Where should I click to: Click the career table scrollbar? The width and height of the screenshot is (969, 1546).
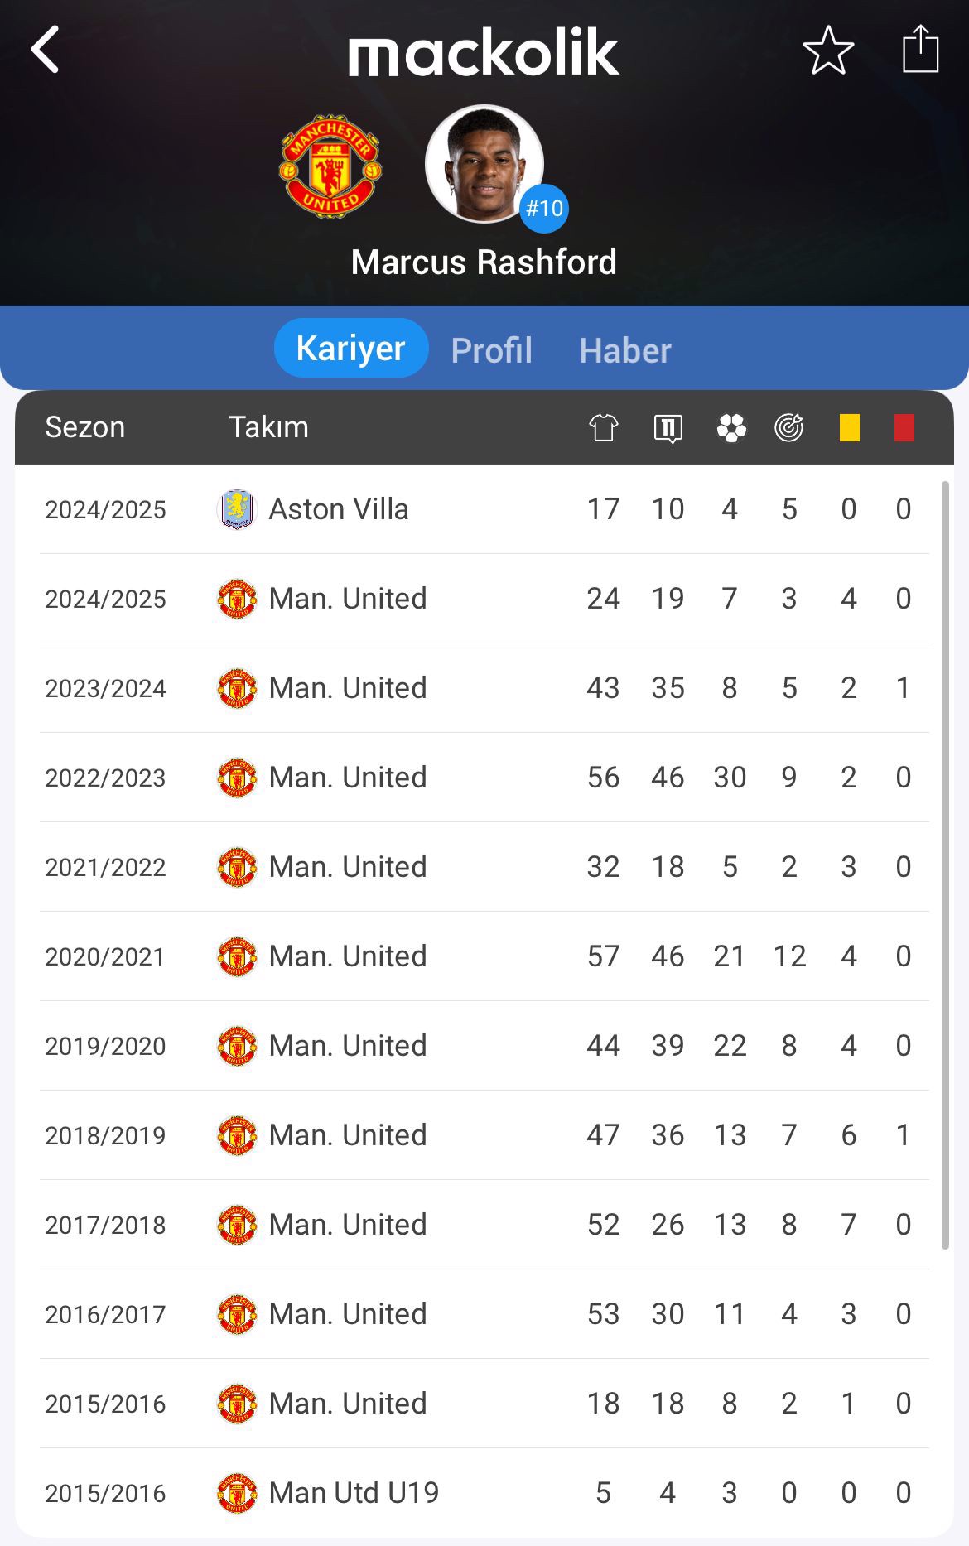point(945,865)
